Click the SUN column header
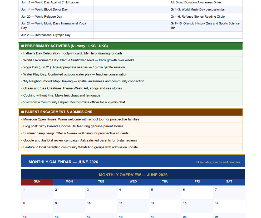The width and height of the screenshot is (261, 218). coord(37,182)
